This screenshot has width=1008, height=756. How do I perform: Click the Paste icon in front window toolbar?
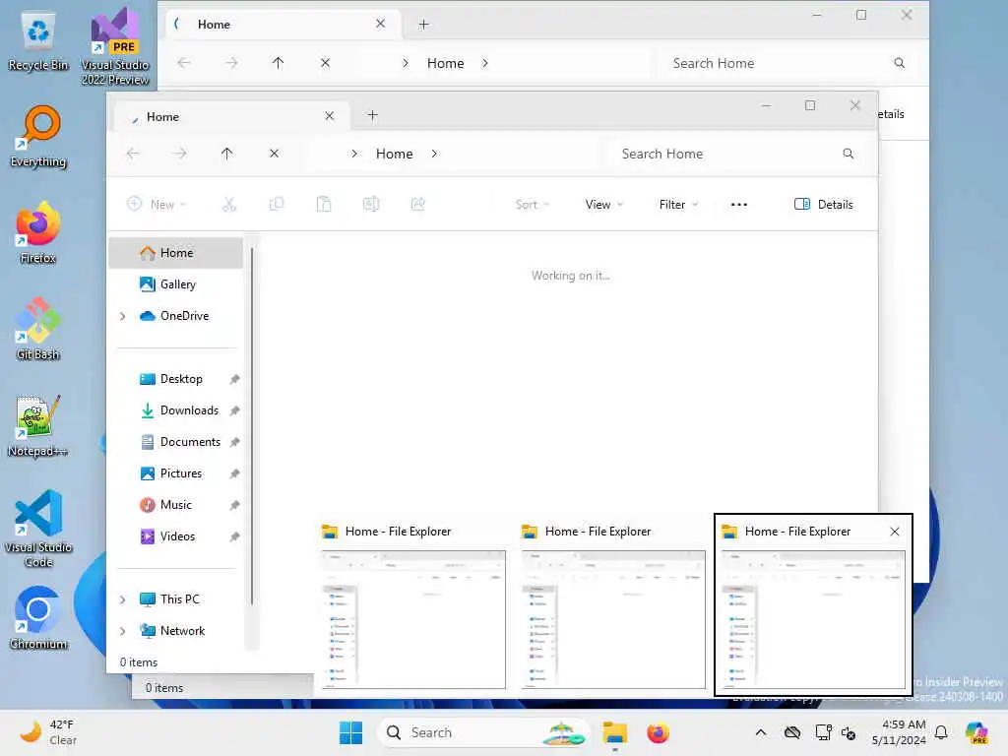point(324,205)
